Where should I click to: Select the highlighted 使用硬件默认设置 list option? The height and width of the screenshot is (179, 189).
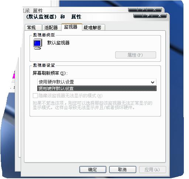pos(97,88)
